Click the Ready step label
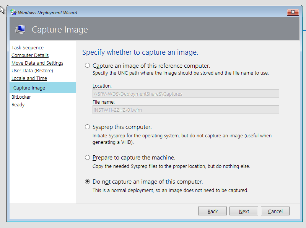The image size is (306, 228). point(18,104)
